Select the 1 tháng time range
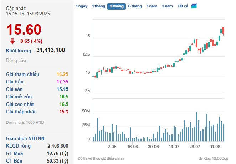236x164 pixels. [x=98, y=6]
